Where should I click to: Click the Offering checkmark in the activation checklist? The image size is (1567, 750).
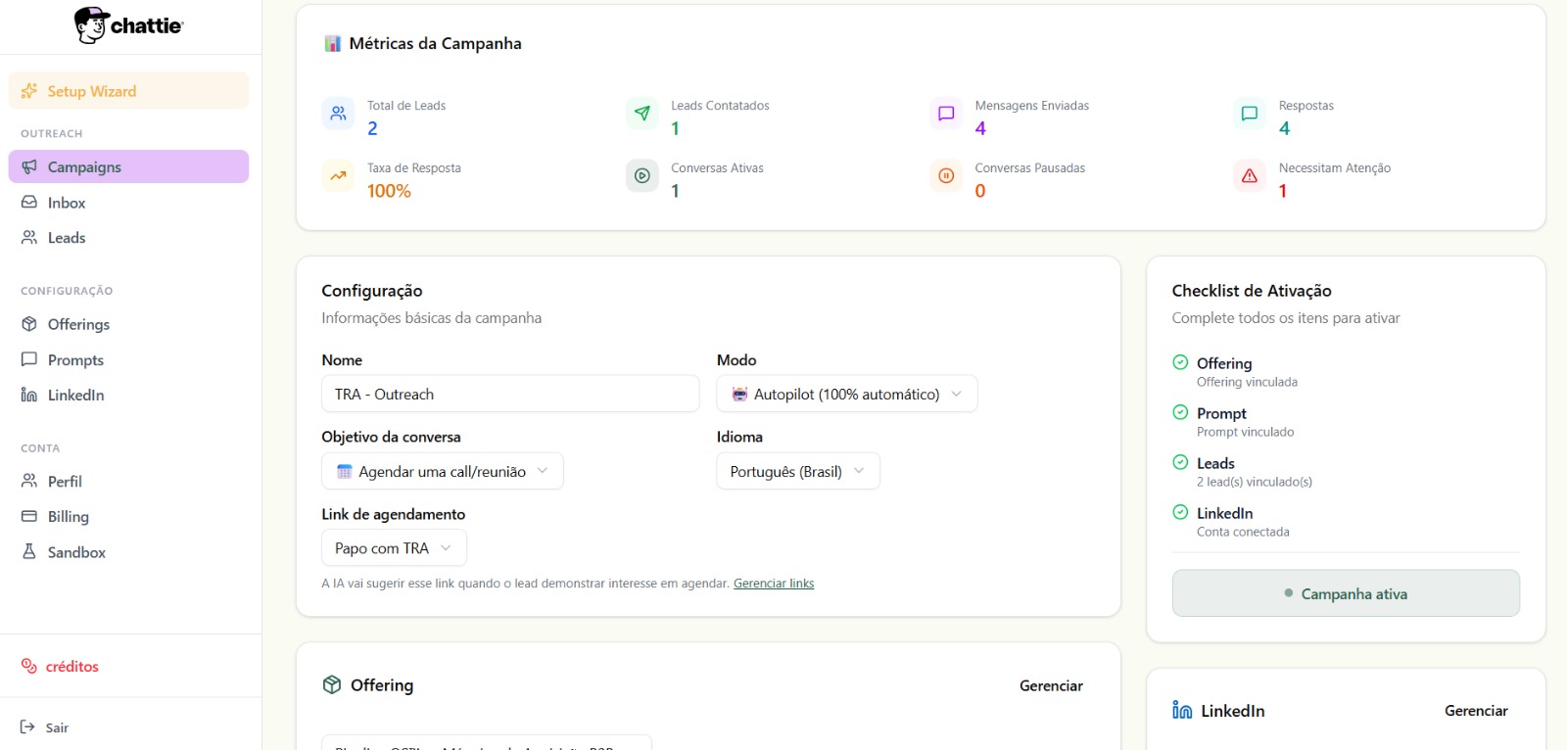(1180, 362)
